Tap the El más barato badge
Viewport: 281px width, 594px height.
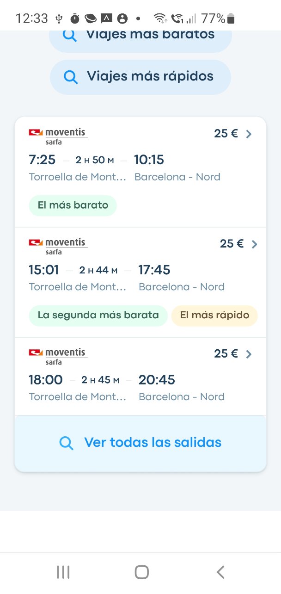point(73,205)
